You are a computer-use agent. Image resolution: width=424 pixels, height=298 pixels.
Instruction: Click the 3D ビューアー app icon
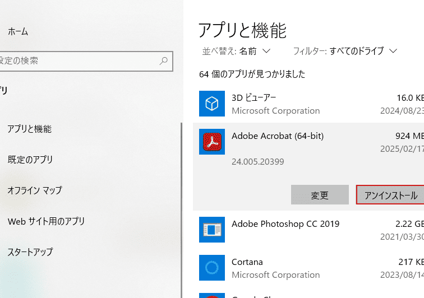pos(212,104)
